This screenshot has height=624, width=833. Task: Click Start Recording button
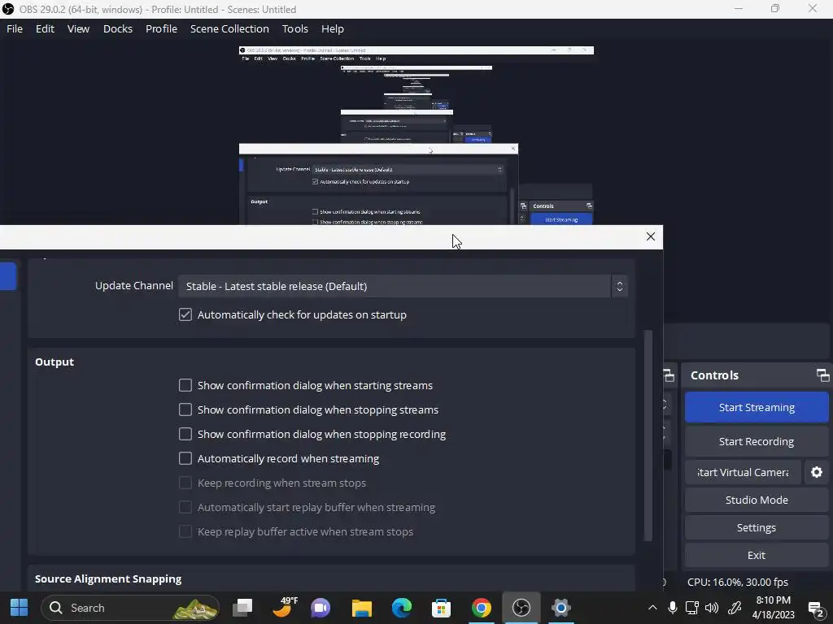(x=757, y=441)
